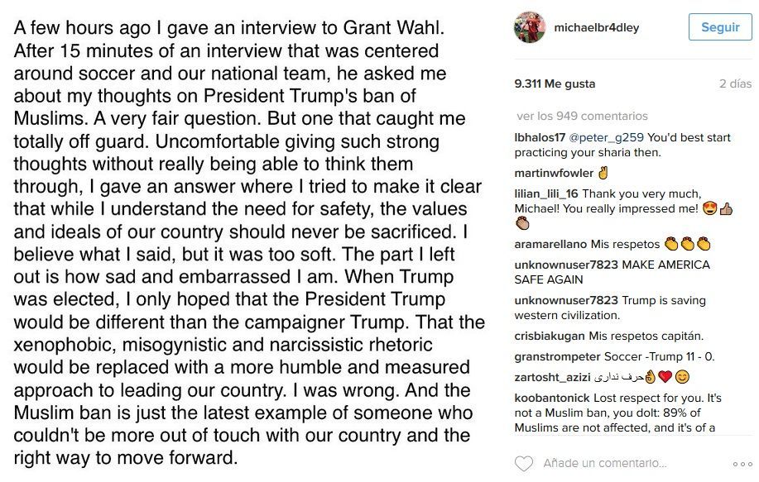Go to aramarellano's profile
Viewport: 759px width, 482px height.
coord(552,244)
